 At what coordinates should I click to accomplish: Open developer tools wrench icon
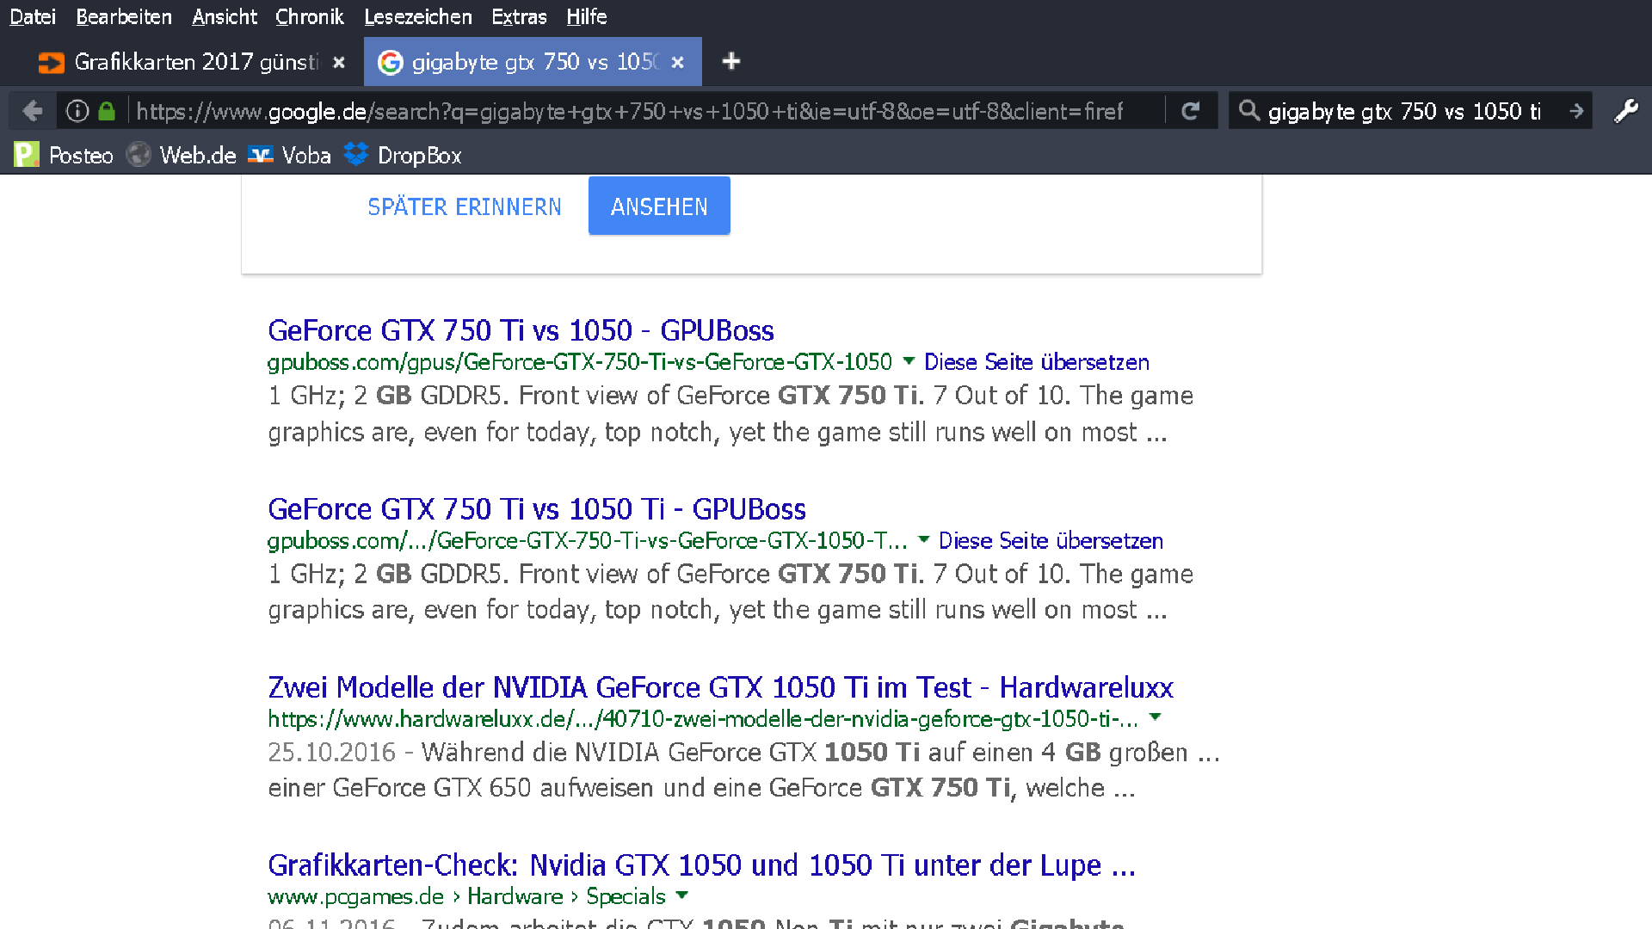pos(1625,111)
